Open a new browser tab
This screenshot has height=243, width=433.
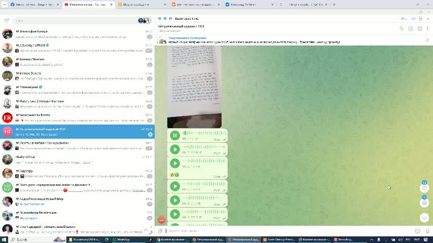(334, 4)
